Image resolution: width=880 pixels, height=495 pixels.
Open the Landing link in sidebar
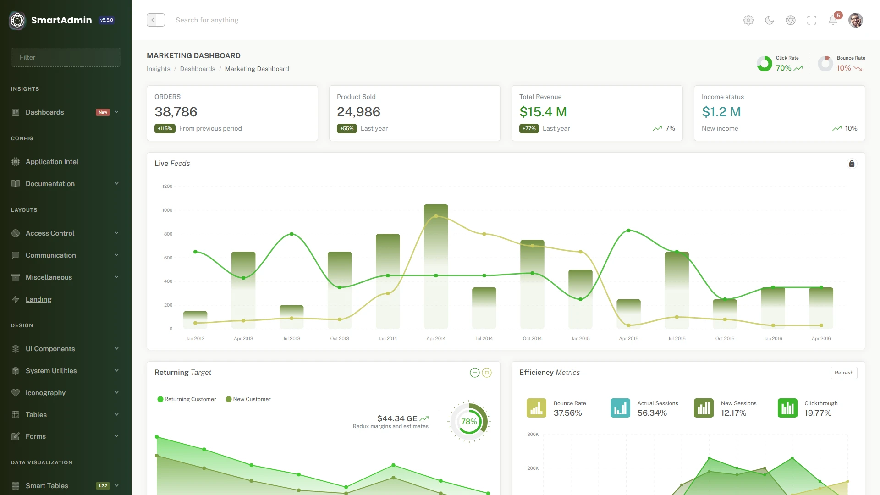(x=38, y=299)
